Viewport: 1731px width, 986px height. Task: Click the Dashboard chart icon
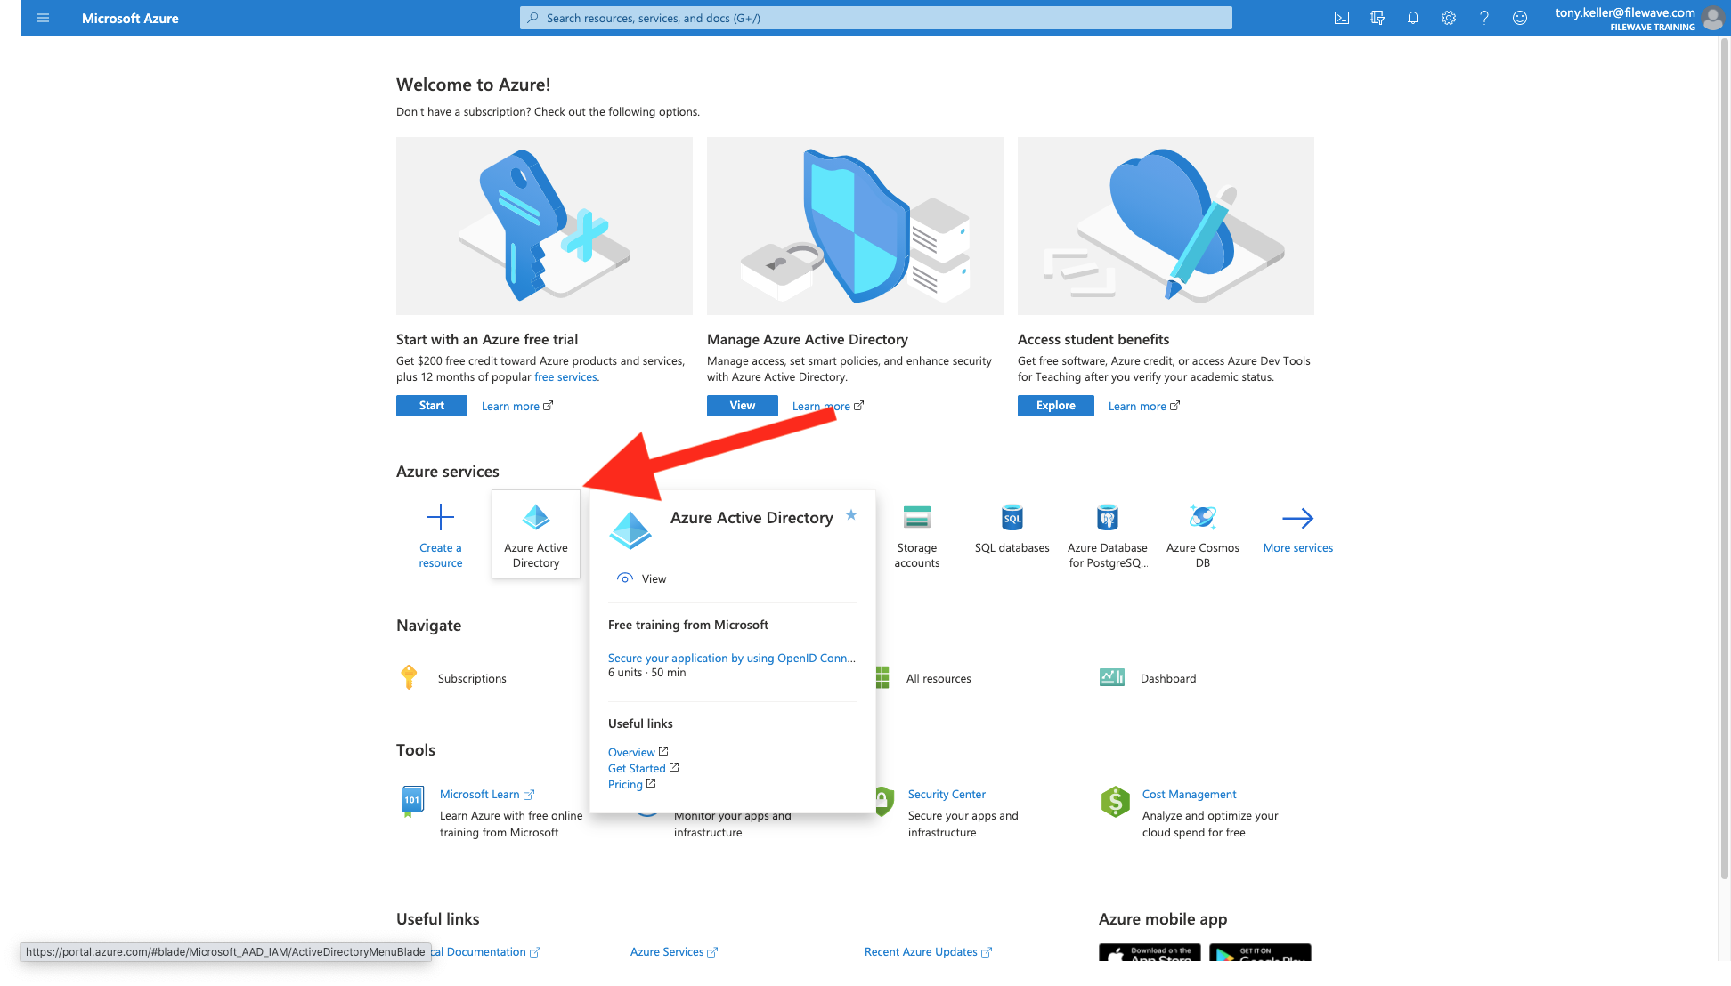tap(1112, 678)
